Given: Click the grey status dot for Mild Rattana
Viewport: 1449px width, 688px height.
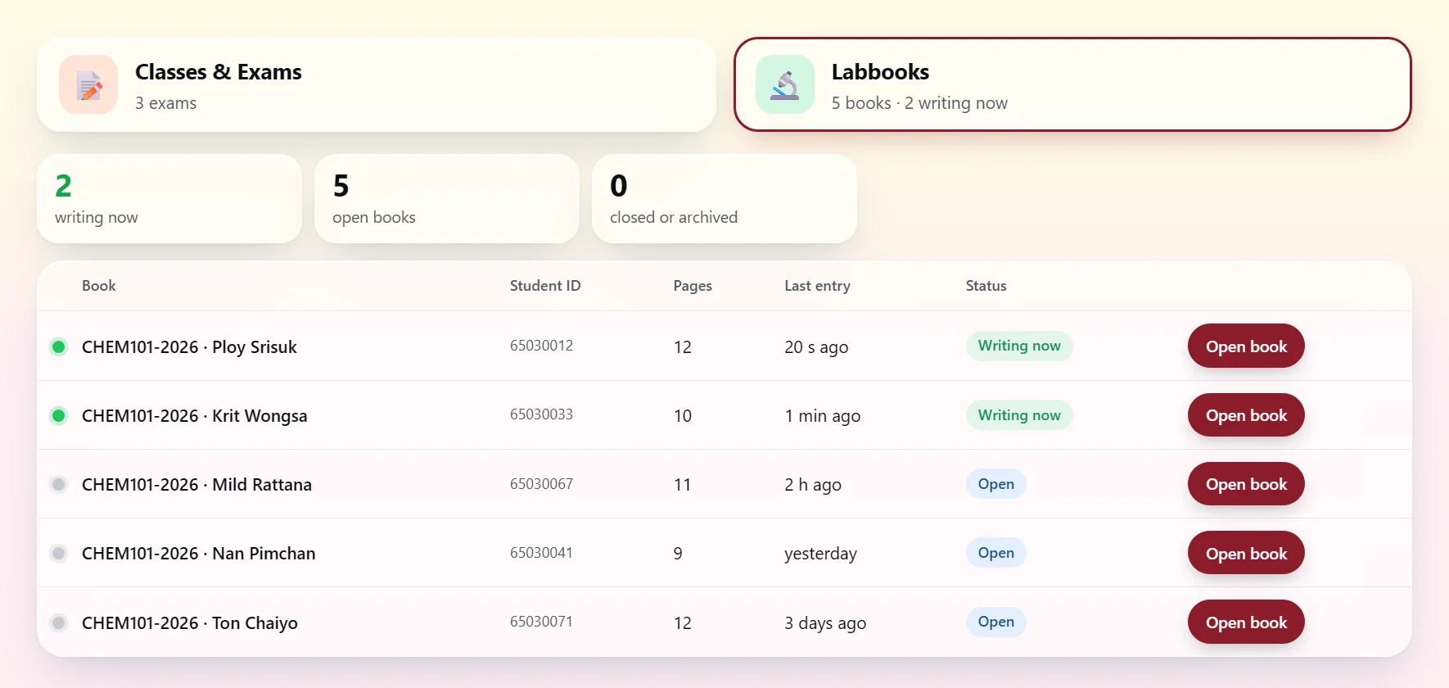Looking at the screenshot, I should point(59,484).
